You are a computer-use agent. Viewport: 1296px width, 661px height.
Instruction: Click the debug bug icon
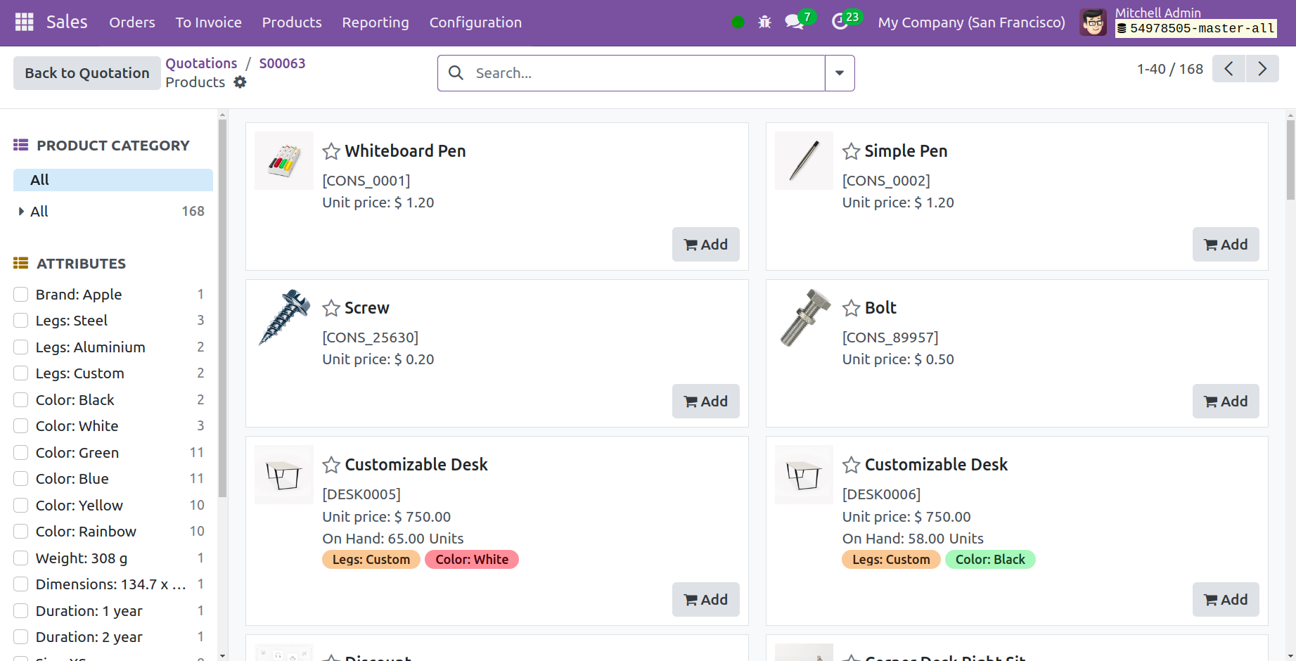[764, 23]
